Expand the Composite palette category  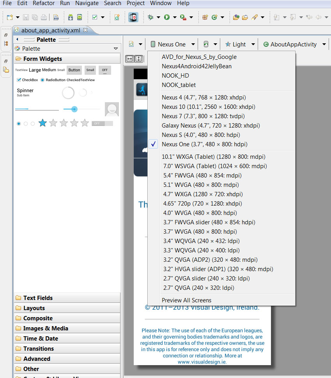[67, 318]
